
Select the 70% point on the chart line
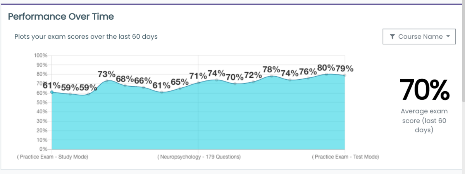pos(235,84)
